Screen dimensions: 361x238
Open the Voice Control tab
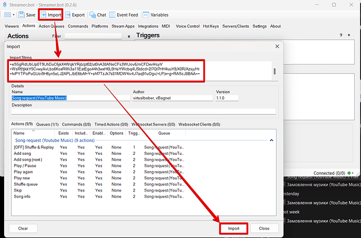click(188, 26)
